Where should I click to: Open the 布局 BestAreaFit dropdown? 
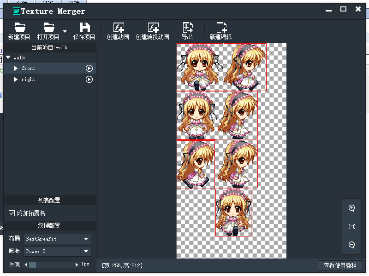pos(57,239)
